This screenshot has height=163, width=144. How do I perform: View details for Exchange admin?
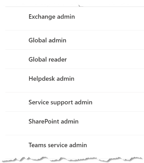[52, 17]
